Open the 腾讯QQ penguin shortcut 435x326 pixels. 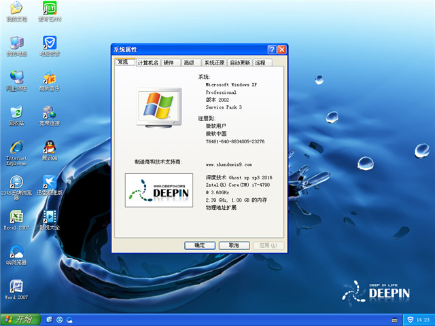coord(50,151)
